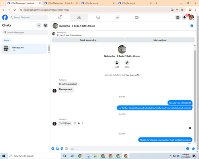Click the taskbar 'Type here to search' box

coord(34,156)
